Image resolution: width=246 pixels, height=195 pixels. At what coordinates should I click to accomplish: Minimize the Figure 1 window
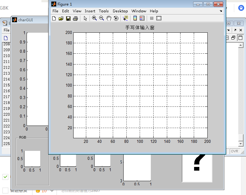[198, 4]
